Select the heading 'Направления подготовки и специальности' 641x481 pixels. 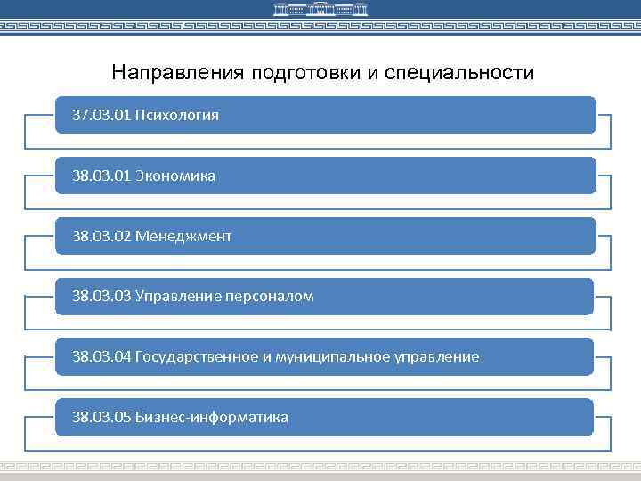pos(323,72)
